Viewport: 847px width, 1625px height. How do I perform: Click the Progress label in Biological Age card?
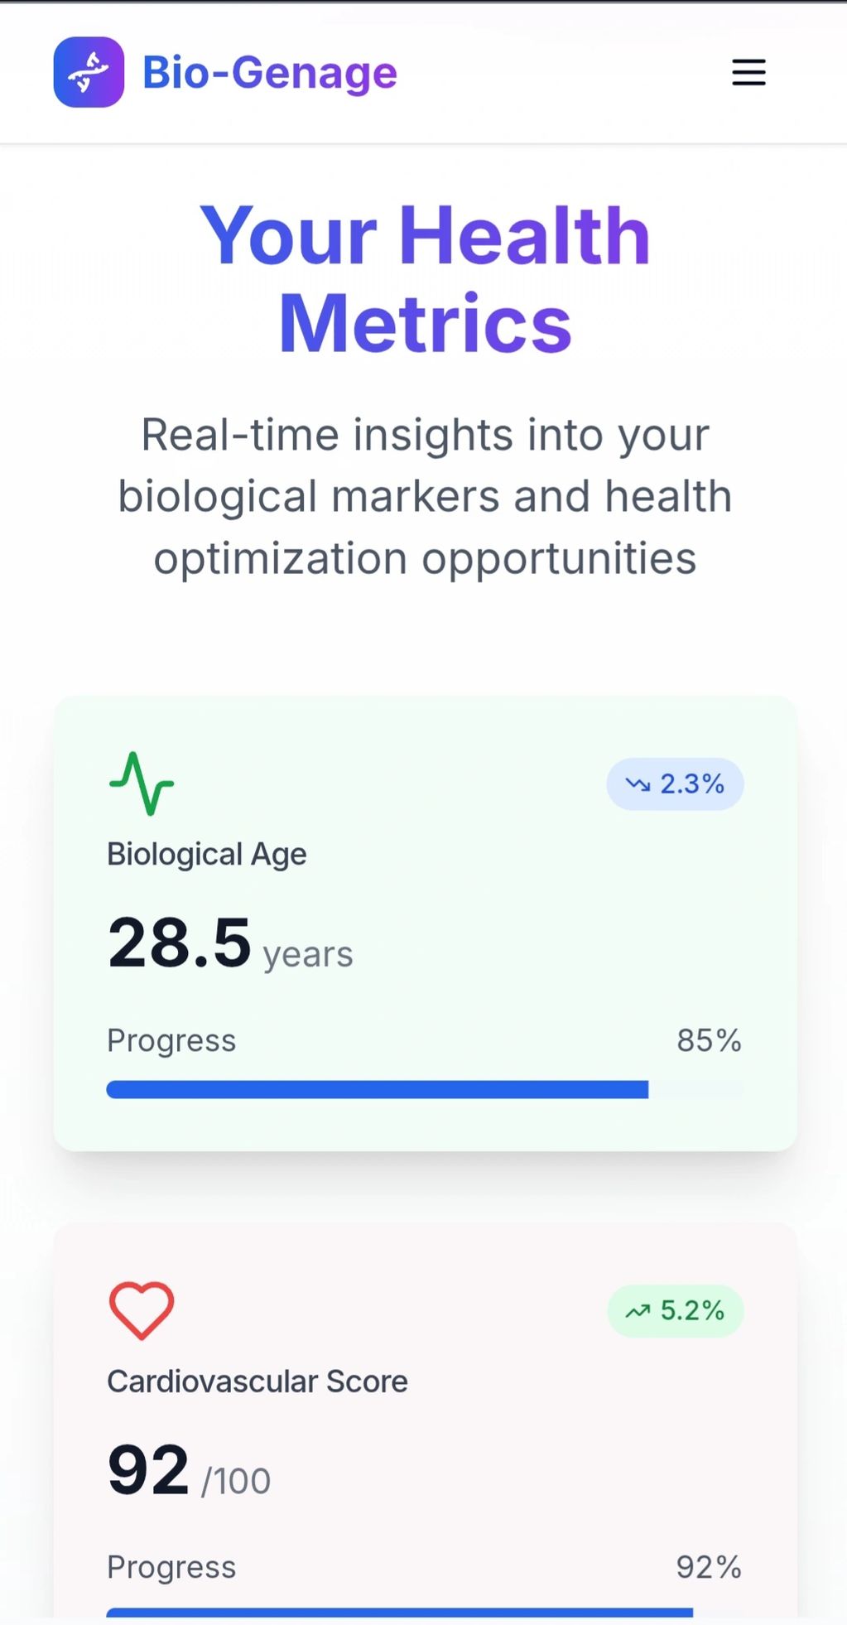pos(171,1040)
